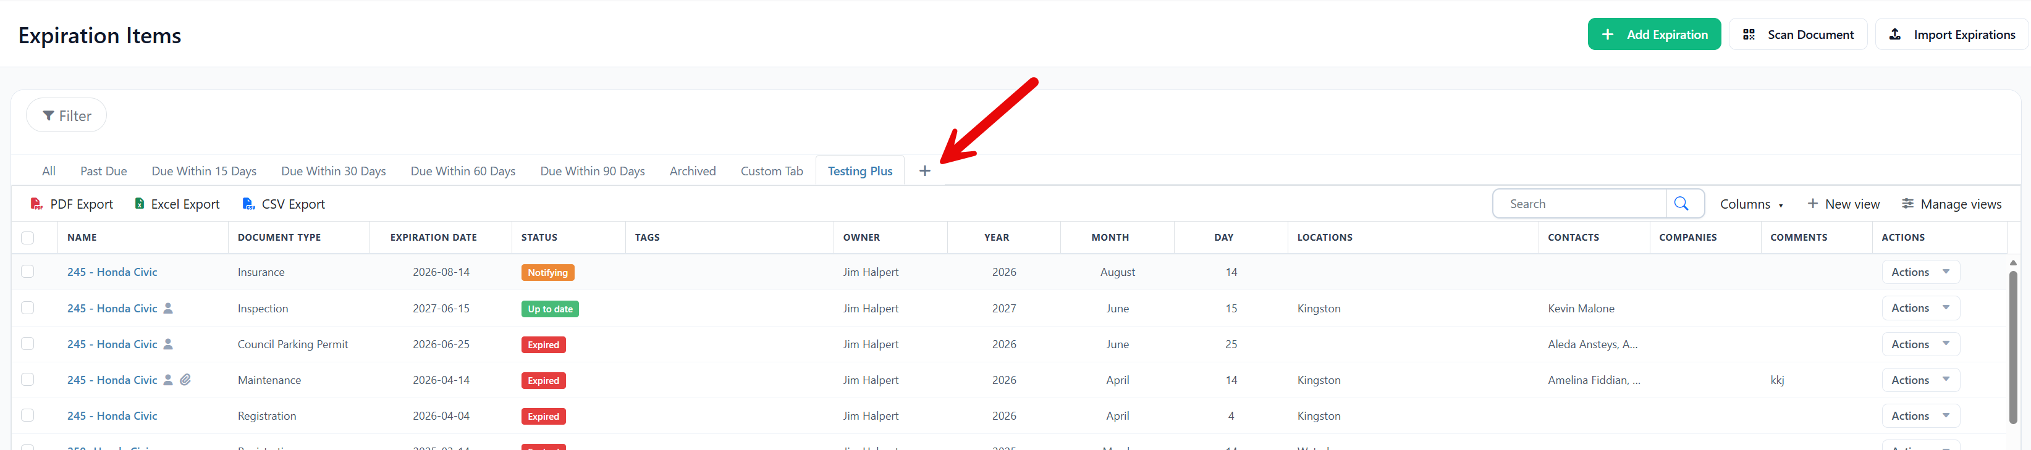Click person icon on the Inspection row
This screenshot has height=450, width=2031.
tap(168, 308)
